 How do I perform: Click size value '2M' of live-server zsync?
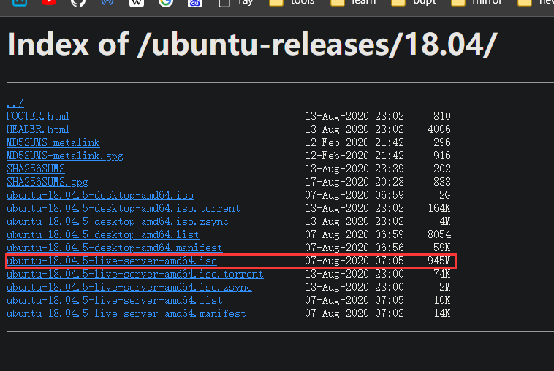pyautogui.click(x=445, y=287)
